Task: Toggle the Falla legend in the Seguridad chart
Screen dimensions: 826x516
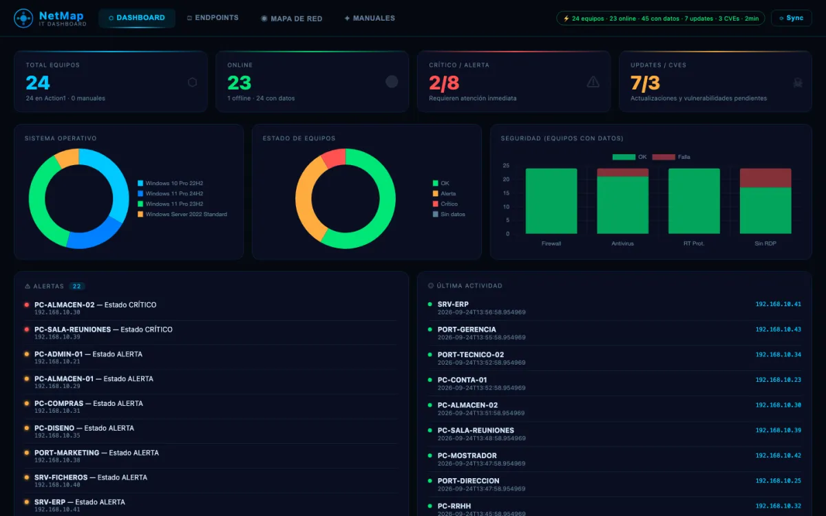Action: (671, 157)
